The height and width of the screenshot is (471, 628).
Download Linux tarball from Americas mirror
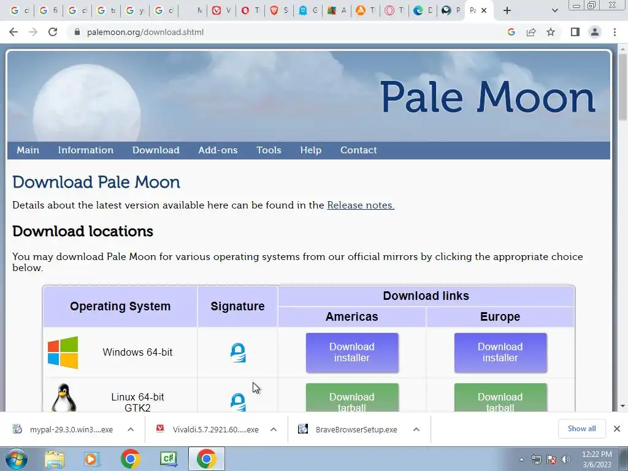[x=352, y=397]
